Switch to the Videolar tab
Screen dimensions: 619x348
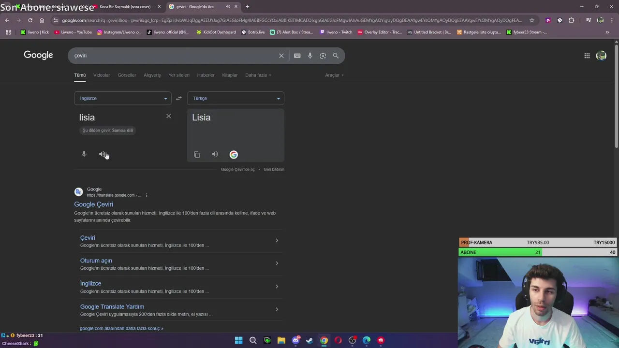click(x=102, y=75)
